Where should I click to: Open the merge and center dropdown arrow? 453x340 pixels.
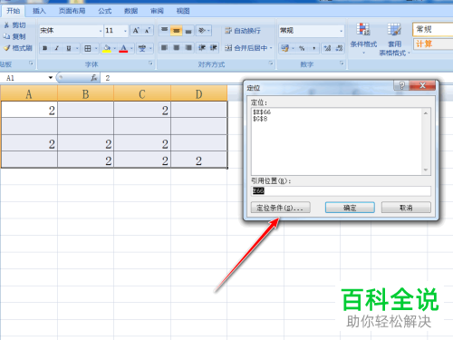(x=271, y=48)
